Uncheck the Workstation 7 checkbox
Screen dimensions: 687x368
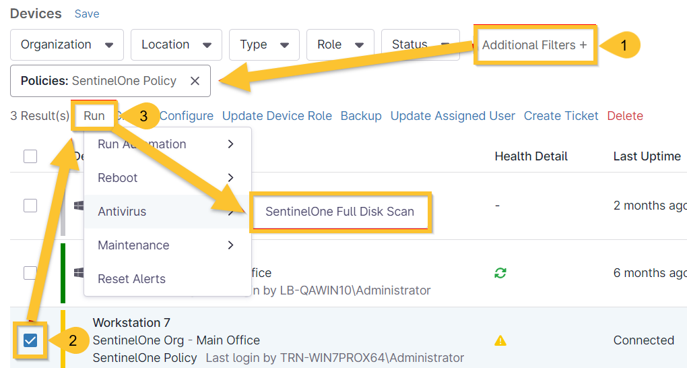pos(30,340)
